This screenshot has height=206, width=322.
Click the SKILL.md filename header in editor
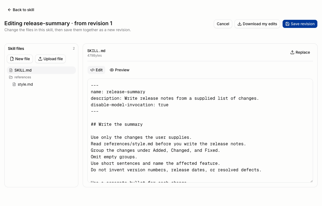tap(96, 51)
